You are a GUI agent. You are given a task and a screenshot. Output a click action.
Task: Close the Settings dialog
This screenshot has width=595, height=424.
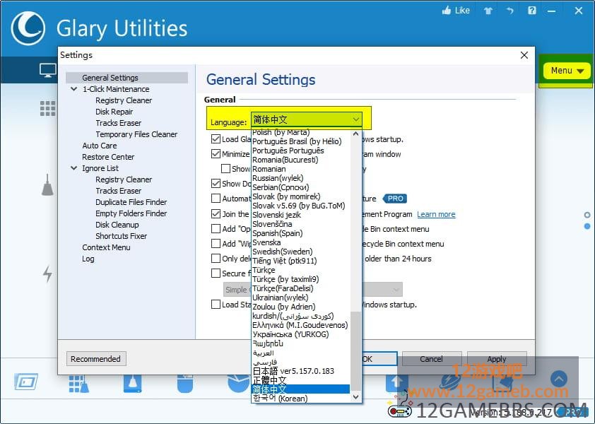click(524, 55)
